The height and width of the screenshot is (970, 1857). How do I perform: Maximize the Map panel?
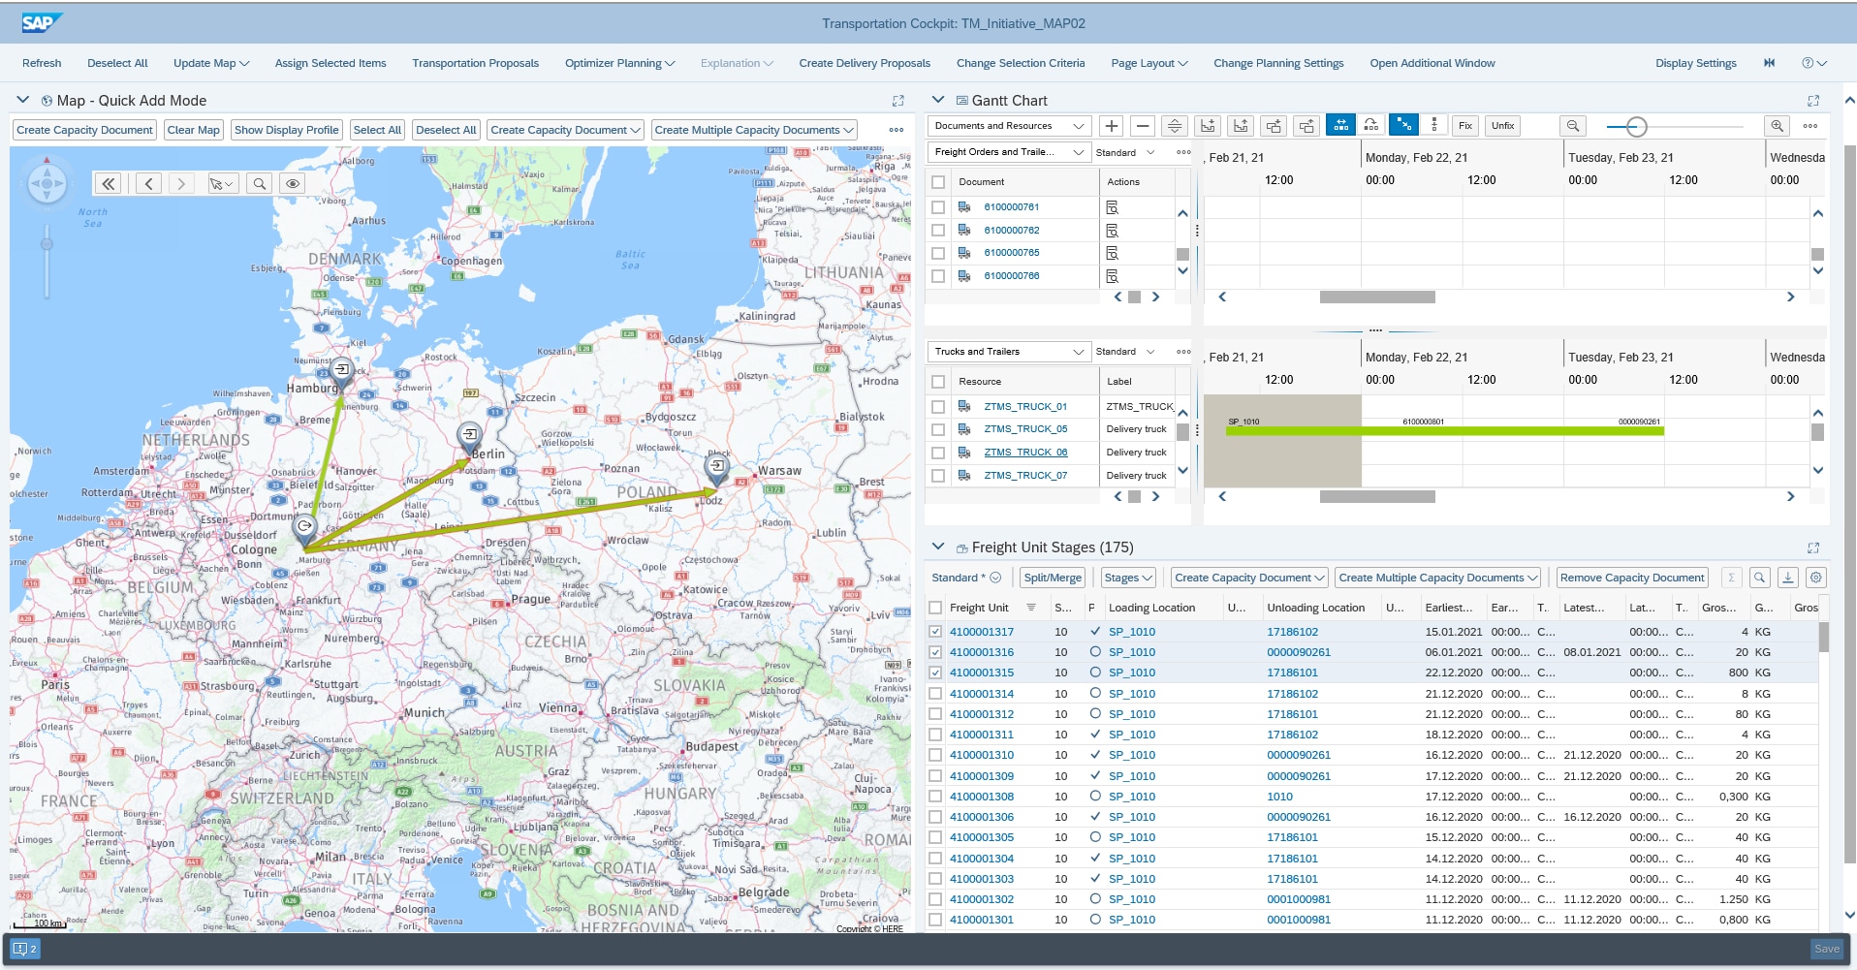click(x=898, y=101)
